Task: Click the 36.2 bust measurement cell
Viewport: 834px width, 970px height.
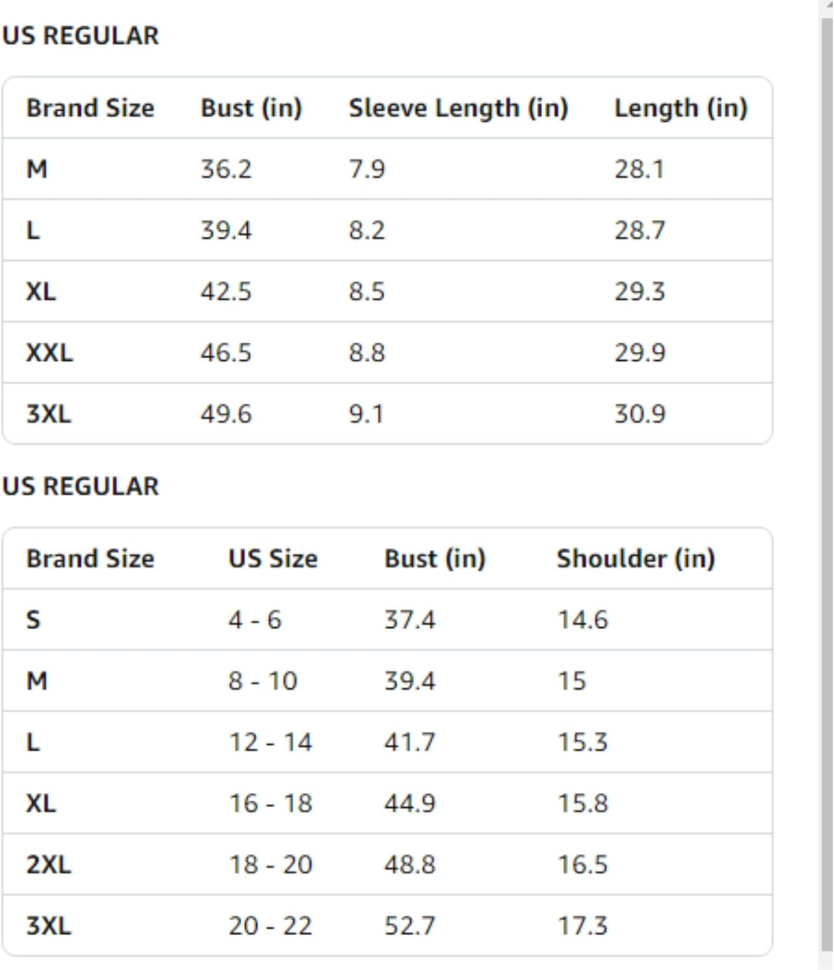Action: point(226,169)
